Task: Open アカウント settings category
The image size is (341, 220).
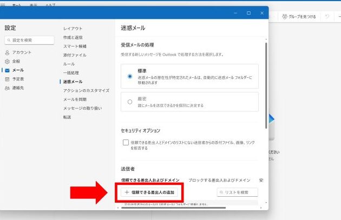Action: tap(18, 52)
